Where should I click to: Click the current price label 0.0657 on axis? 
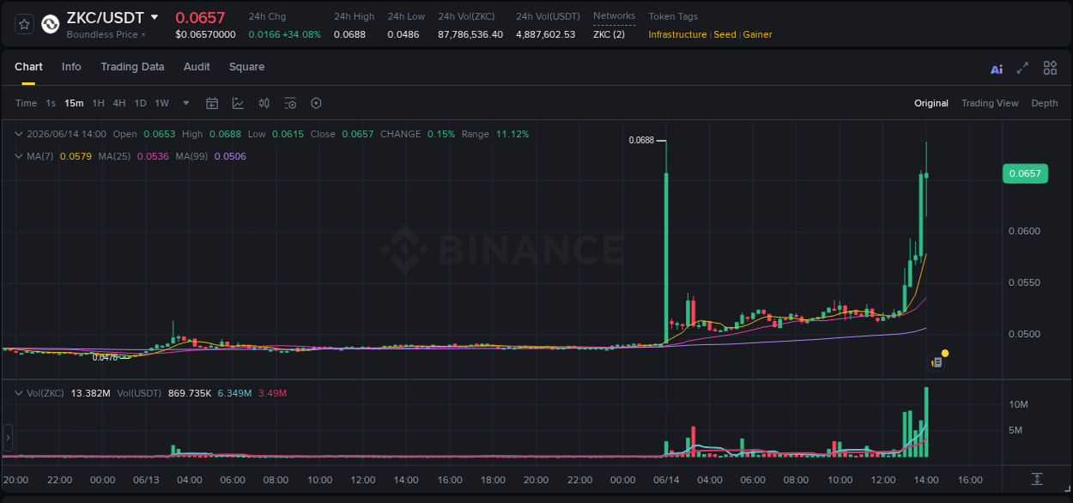tap(1025, 173)
